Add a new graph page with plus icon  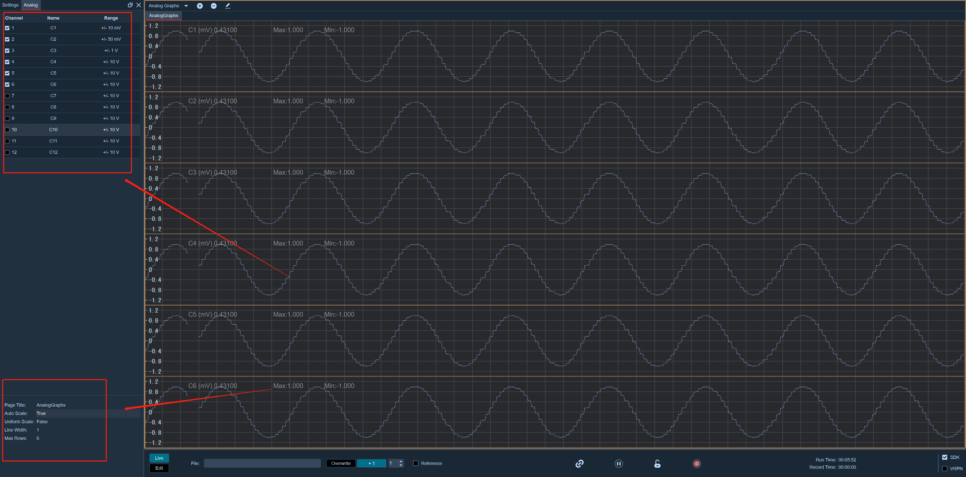pyautogui.click(x=200, y=6)
